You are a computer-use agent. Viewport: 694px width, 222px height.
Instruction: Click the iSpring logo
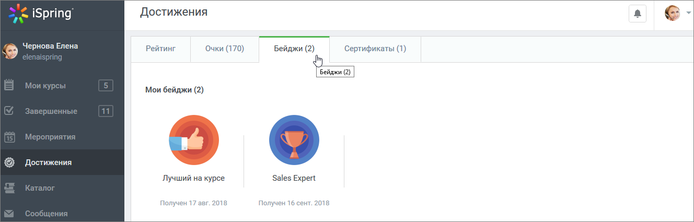41,14
